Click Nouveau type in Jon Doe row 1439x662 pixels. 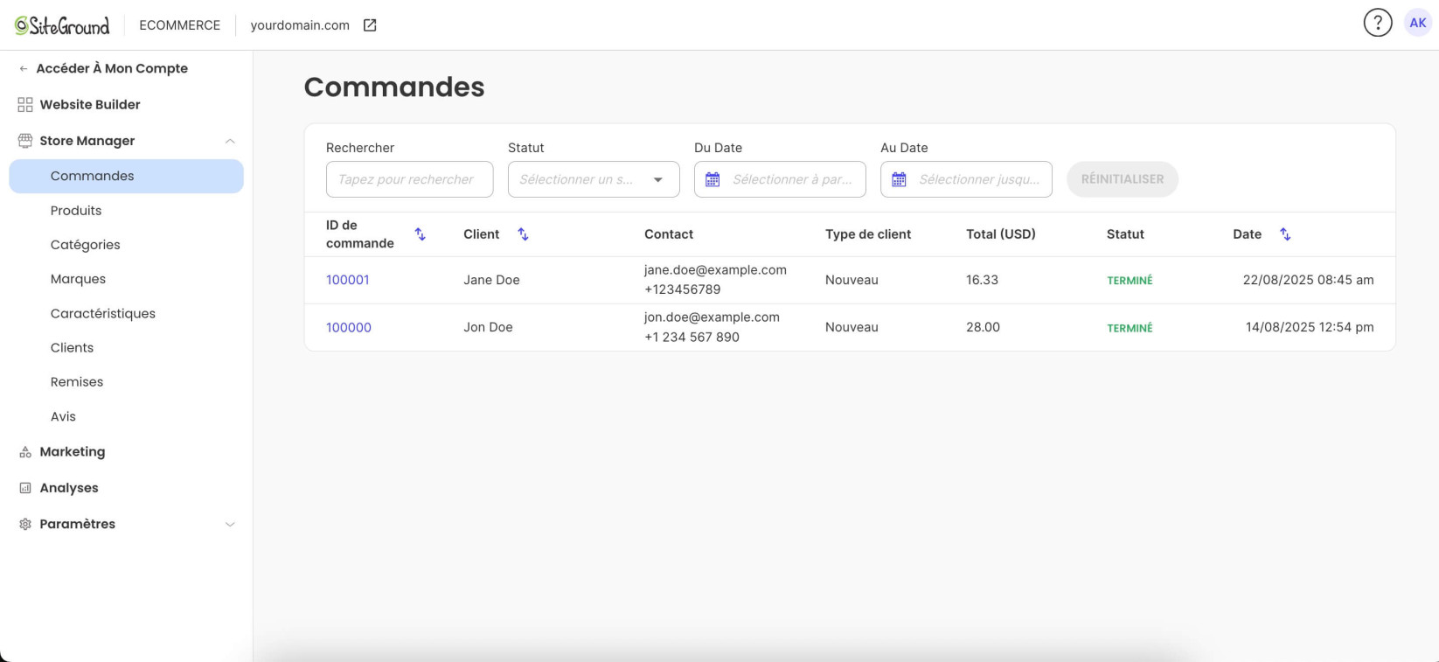[x=852, y=327]
